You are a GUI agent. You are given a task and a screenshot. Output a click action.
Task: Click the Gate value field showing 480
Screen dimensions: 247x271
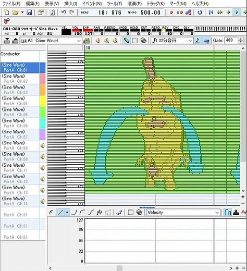(231, 41)
